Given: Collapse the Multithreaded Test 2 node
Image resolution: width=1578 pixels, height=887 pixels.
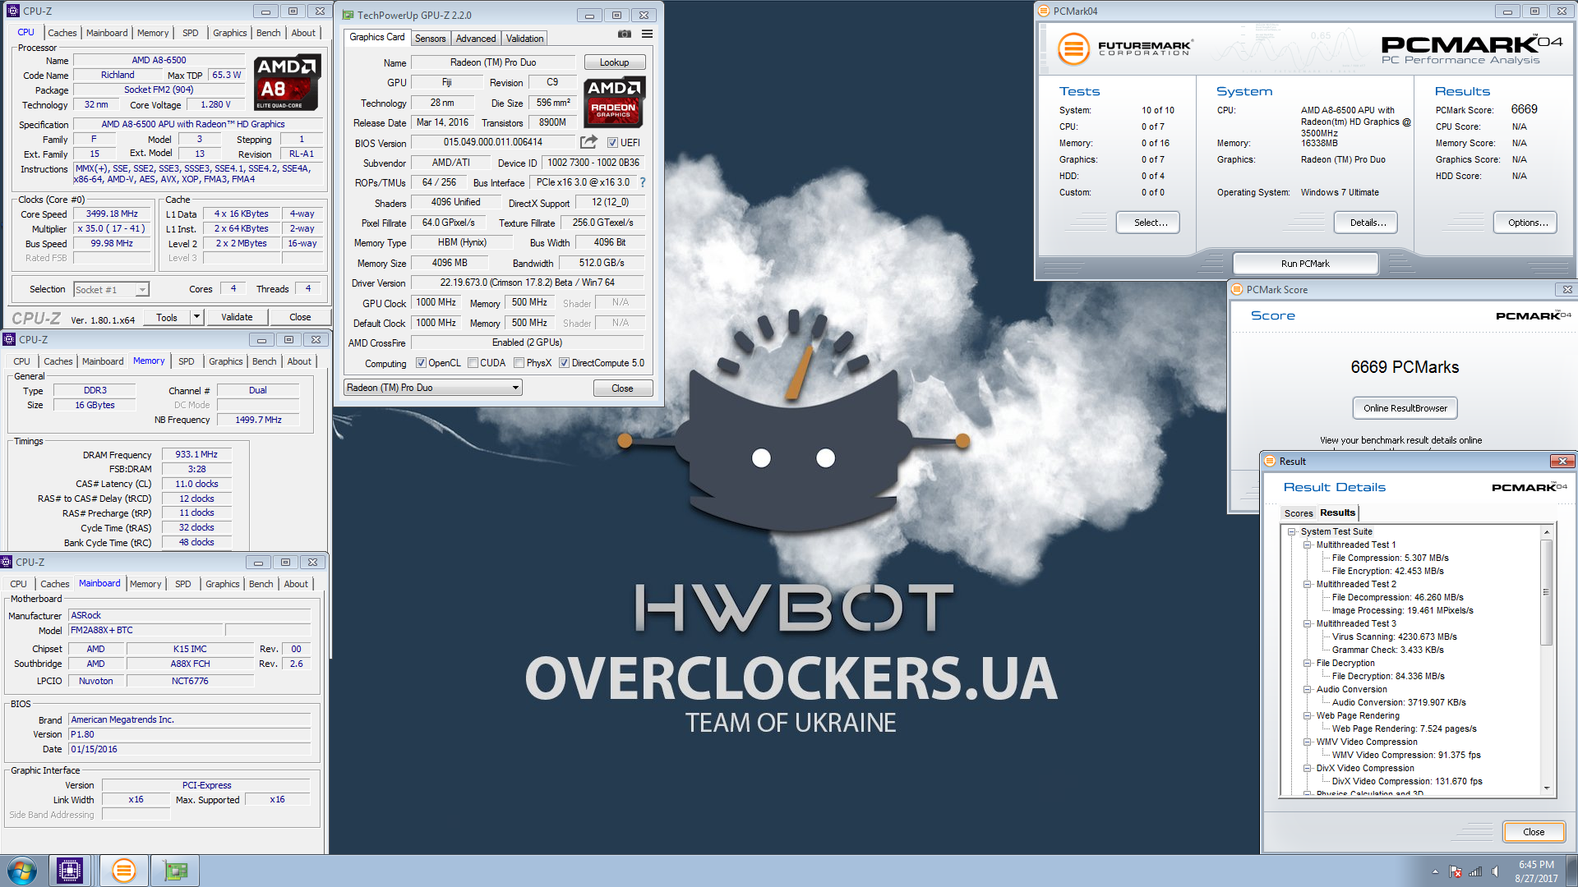Looking at the screenshot, I should 1307,584.
